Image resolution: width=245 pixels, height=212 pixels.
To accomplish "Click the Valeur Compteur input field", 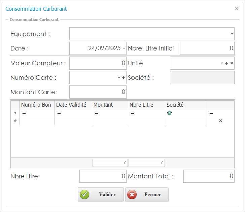I will pyautogui.click(x=98, y=63).
